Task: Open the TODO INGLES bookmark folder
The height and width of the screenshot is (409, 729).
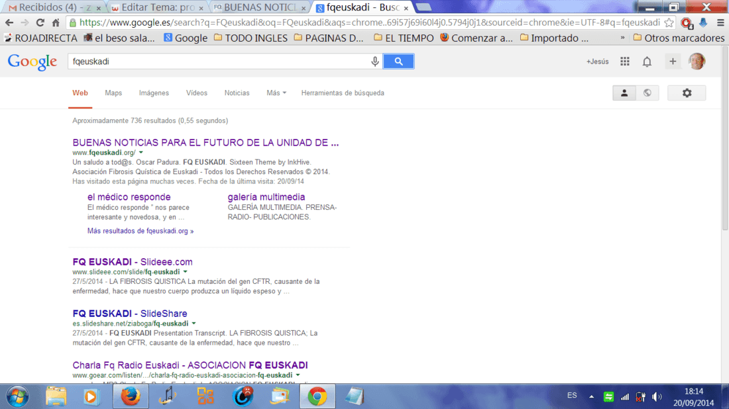Action: [251, 38]
